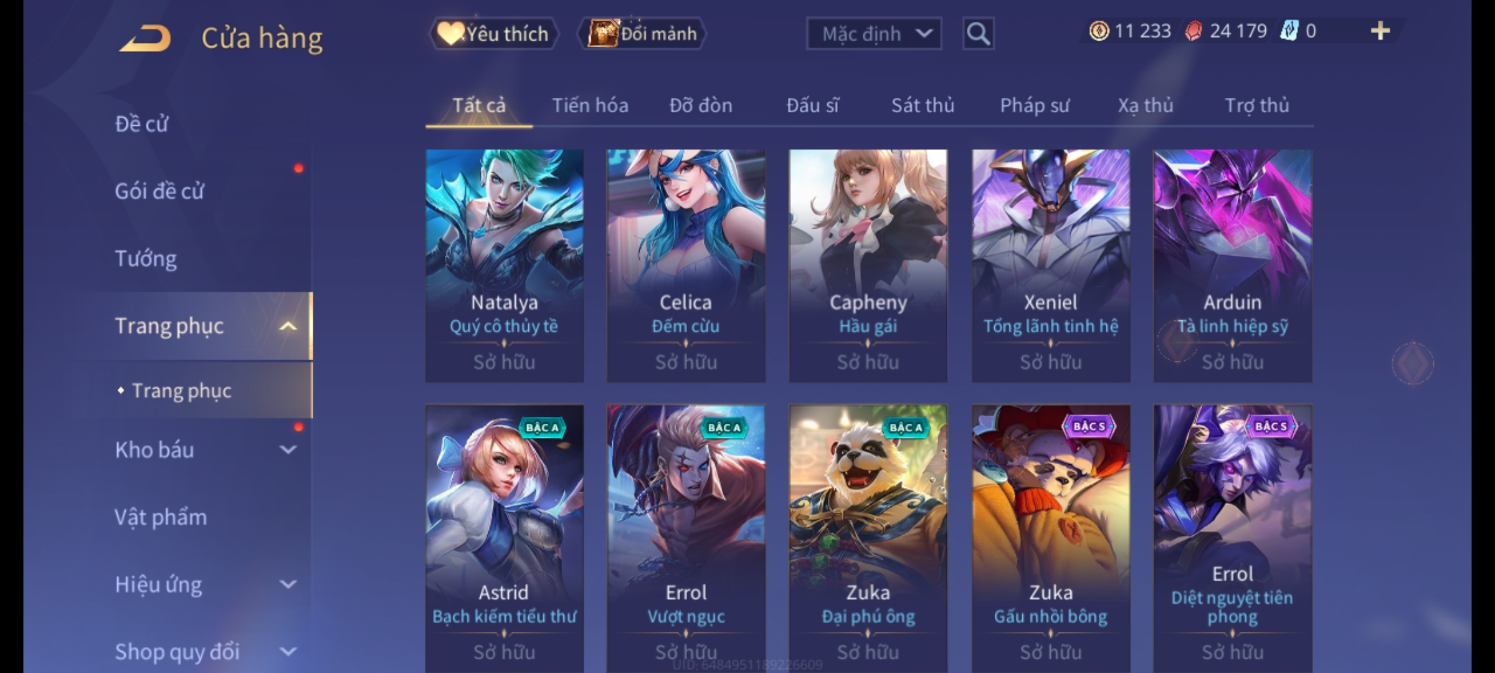The height and width of the screenshot is (673, 1495).
Task: Switch to the Sát thủ tab
Action: [923, 105]
